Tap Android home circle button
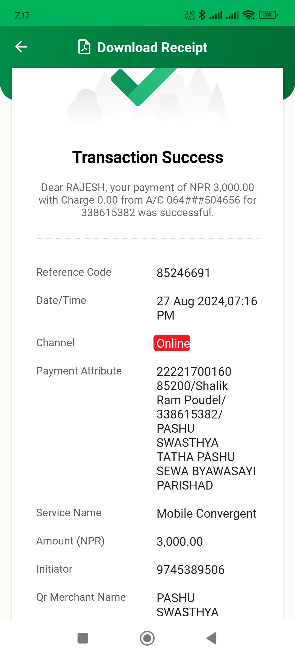The width and height of the screenshot is (295, 656). [147, 638]
